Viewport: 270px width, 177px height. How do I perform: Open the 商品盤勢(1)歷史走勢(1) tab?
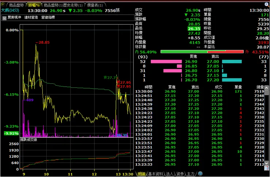tap(63, 5)
